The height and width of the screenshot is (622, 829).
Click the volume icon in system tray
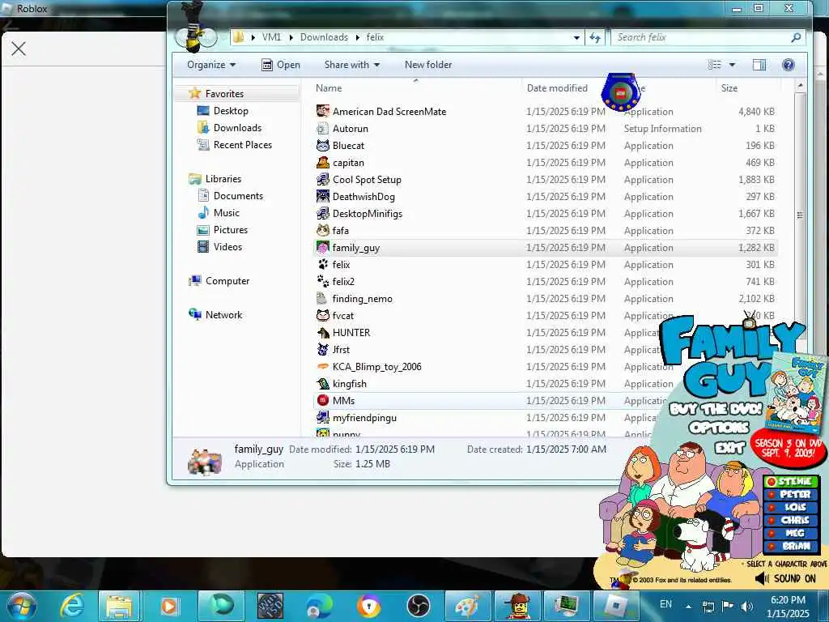pyautogui.click(x=746, y=606)
